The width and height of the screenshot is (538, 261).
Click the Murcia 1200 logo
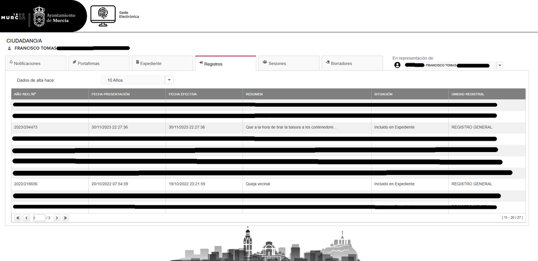click(13, 17)
